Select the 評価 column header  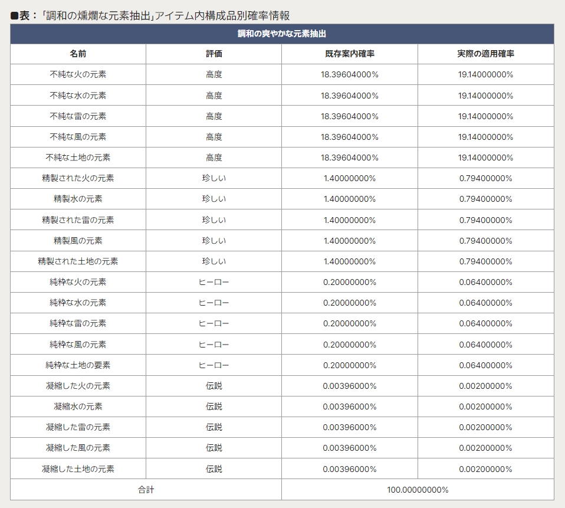click(213, 54)
